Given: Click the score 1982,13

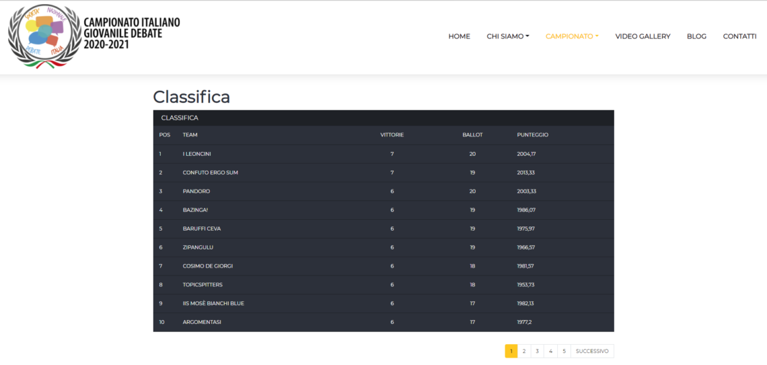Looking at the screenshot, I should pyautogui.click(x=525, y=303).
